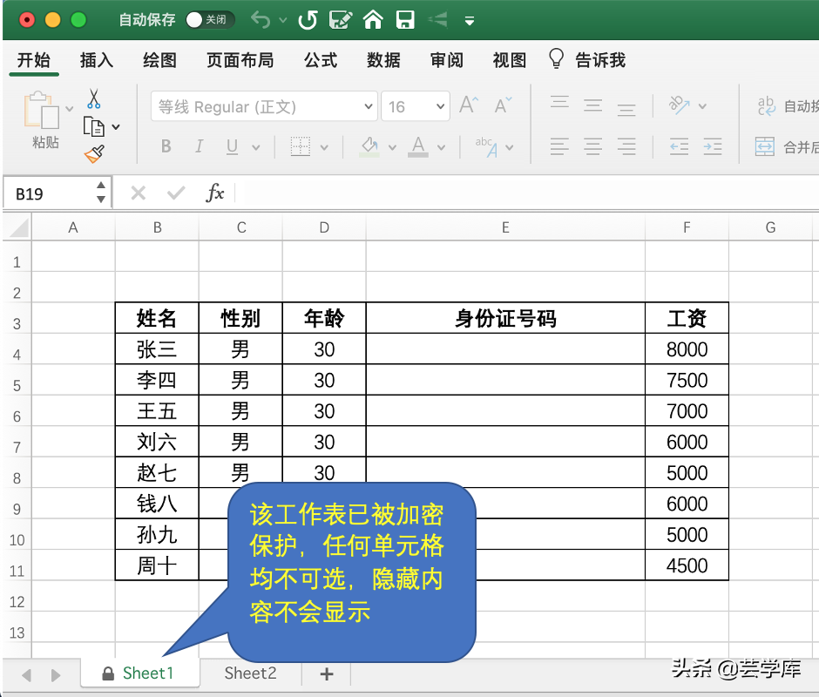Click the Save floppy disk icon
Viewport: 819px width, 697px height.
tap(405, 20)
